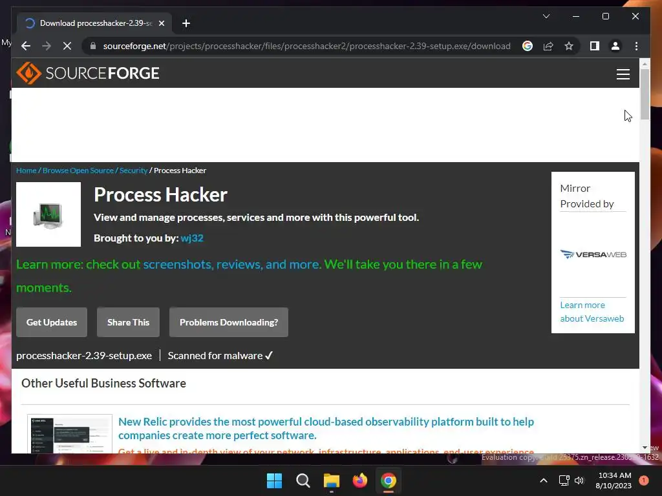Click the Process Hacker project icon
Screen dimensions: 662x496
[x=48, y=214]
